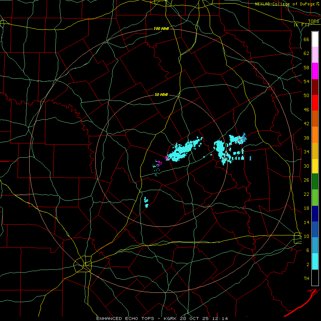Click the "62" legend value

click(x=306, y=53)
